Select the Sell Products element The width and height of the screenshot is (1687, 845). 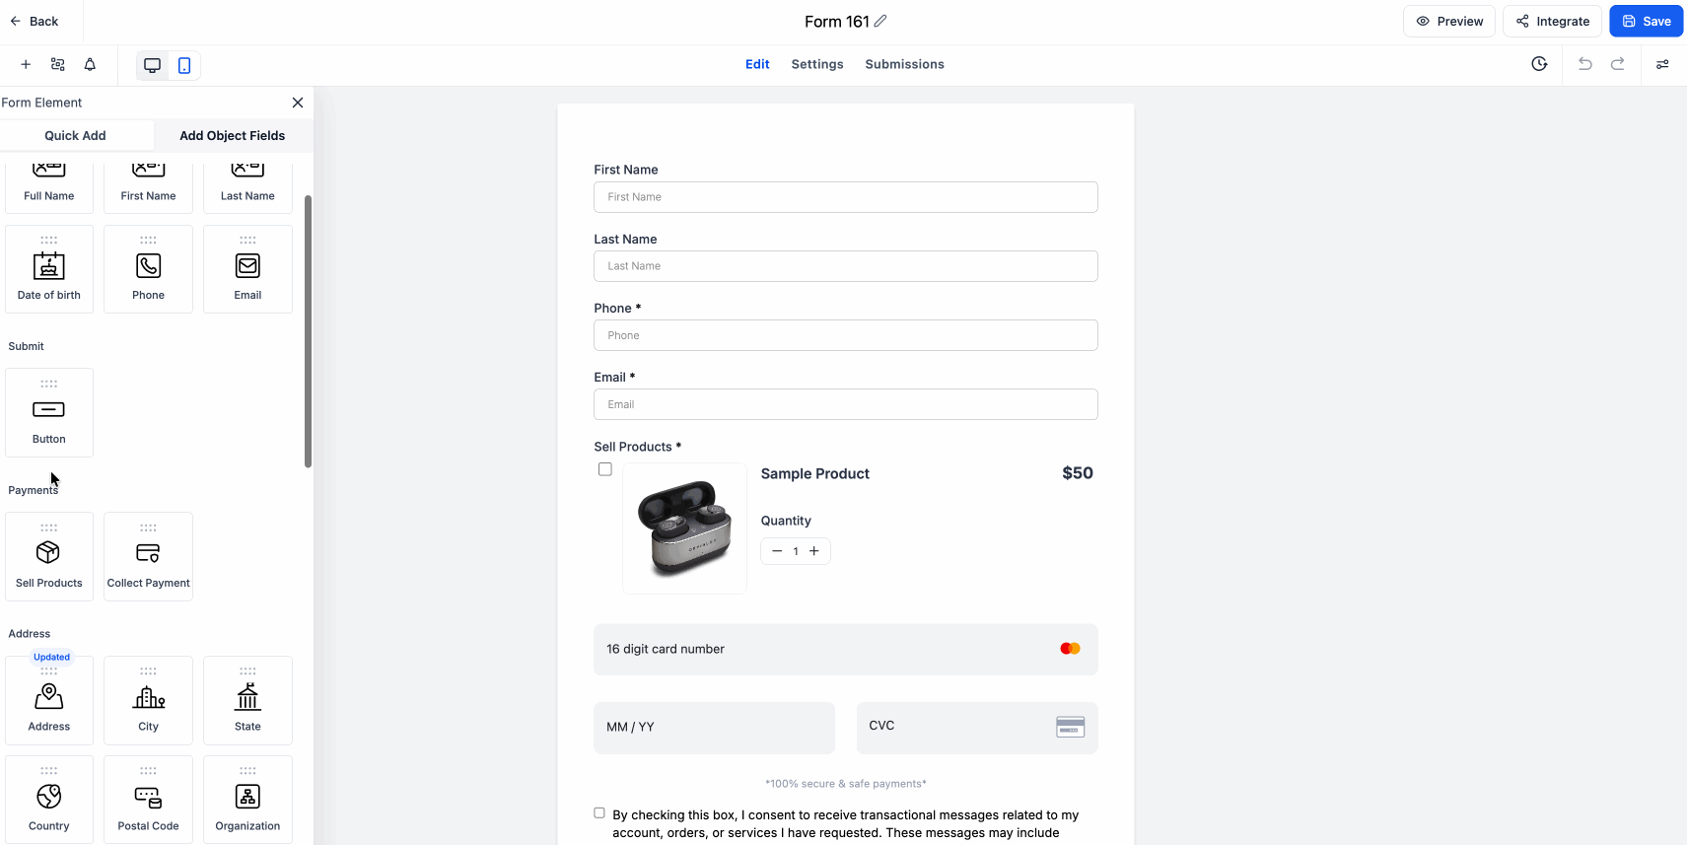[x=49, y=556]
